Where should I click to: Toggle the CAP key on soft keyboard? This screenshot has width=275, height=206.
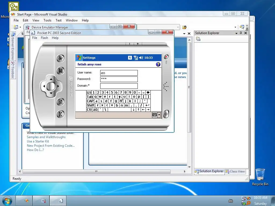tap(90, 101)
